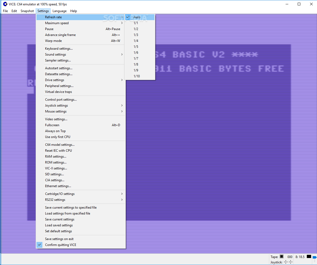Select refresh rate 1/5
317x265 pixels.
point(140,46)
